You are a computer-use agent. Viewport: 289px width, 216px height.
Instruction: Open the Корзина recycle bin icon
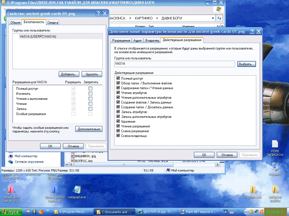click(275, 166)
